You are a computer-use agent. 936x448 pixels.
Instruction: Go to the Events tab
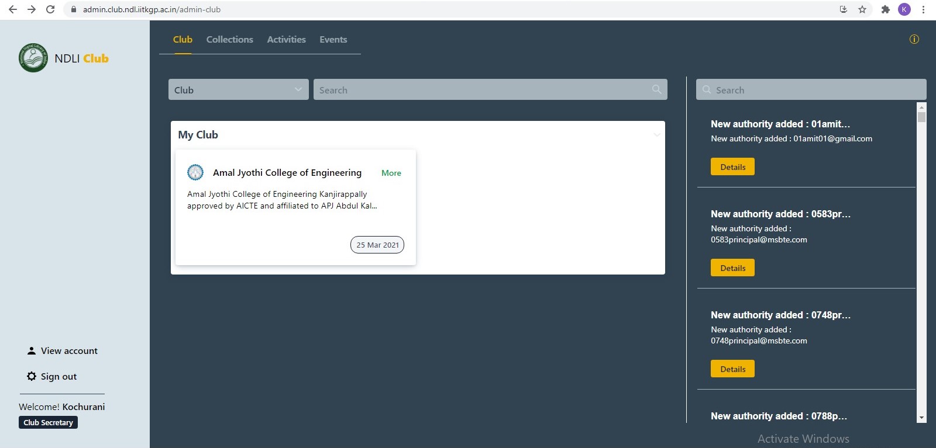pyautogui.click(x=333, y=40)
